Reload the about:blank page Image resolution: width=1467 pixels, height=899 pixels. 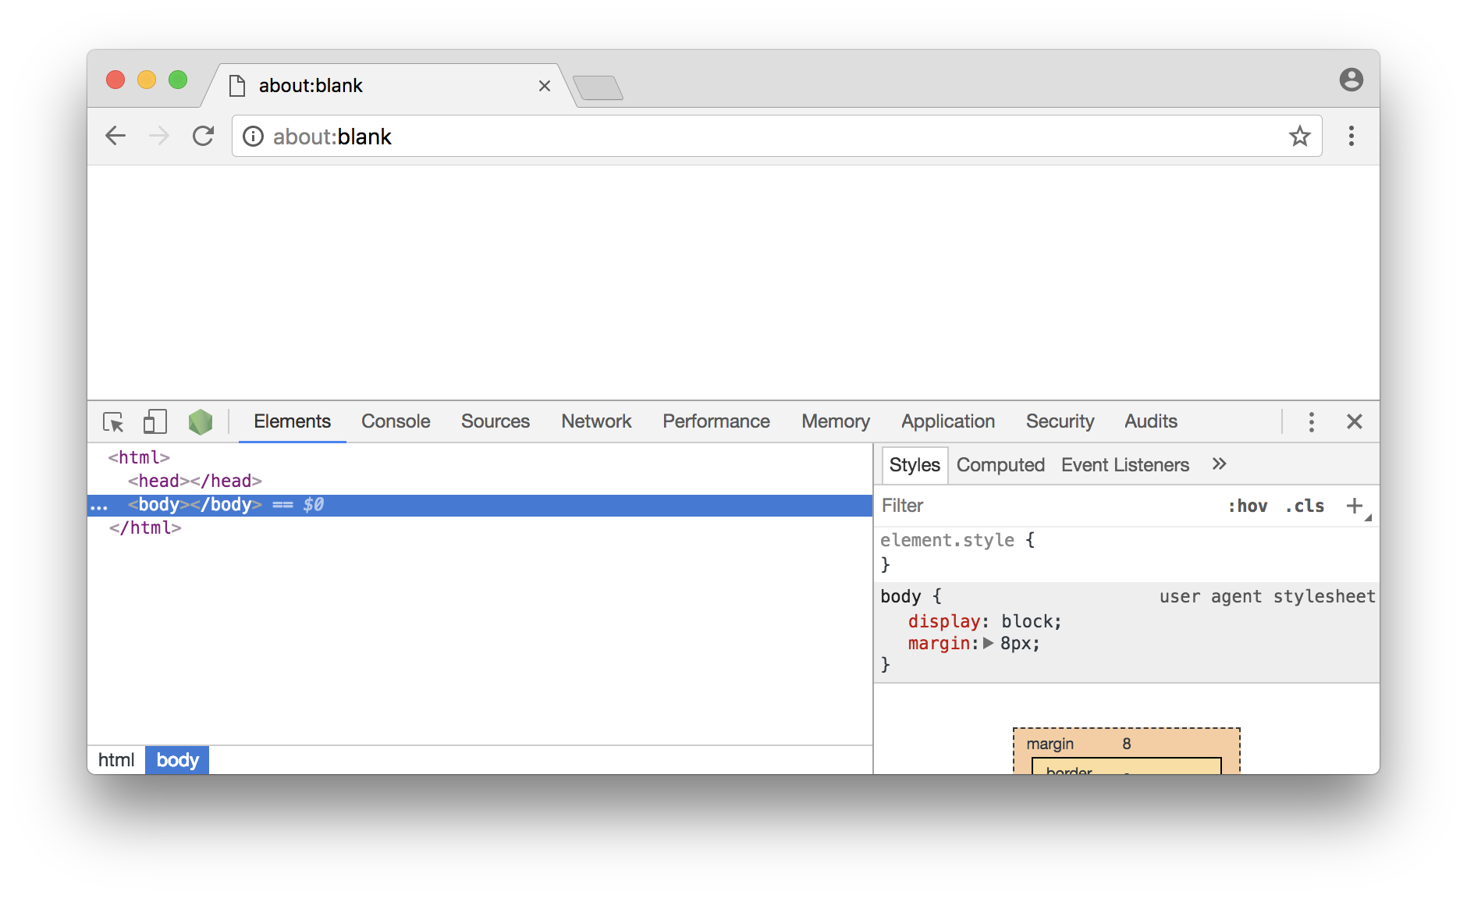(203, 136)
